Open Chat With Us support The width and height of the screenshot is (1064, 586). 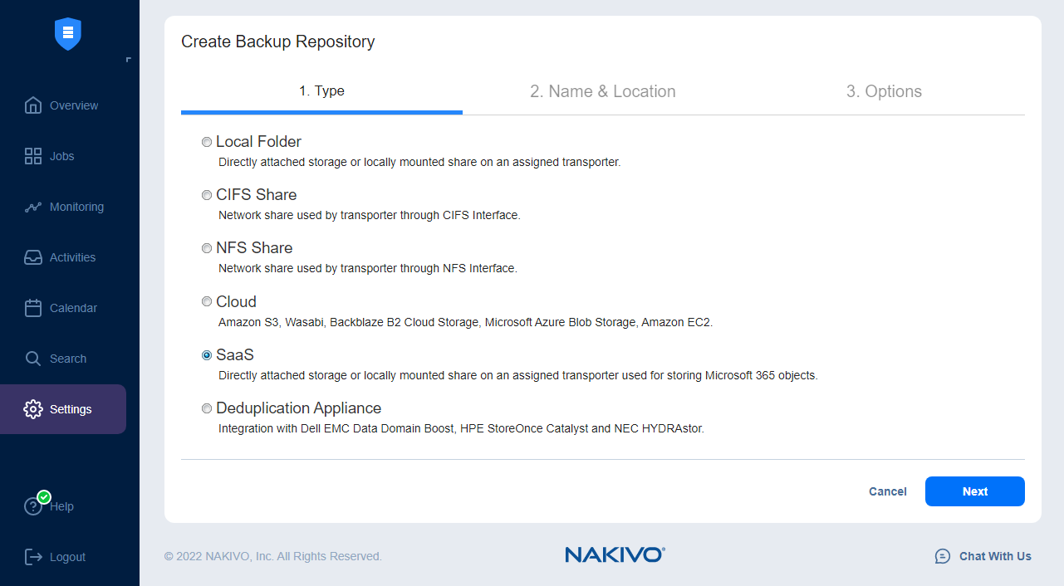click(x=983, y=556)
